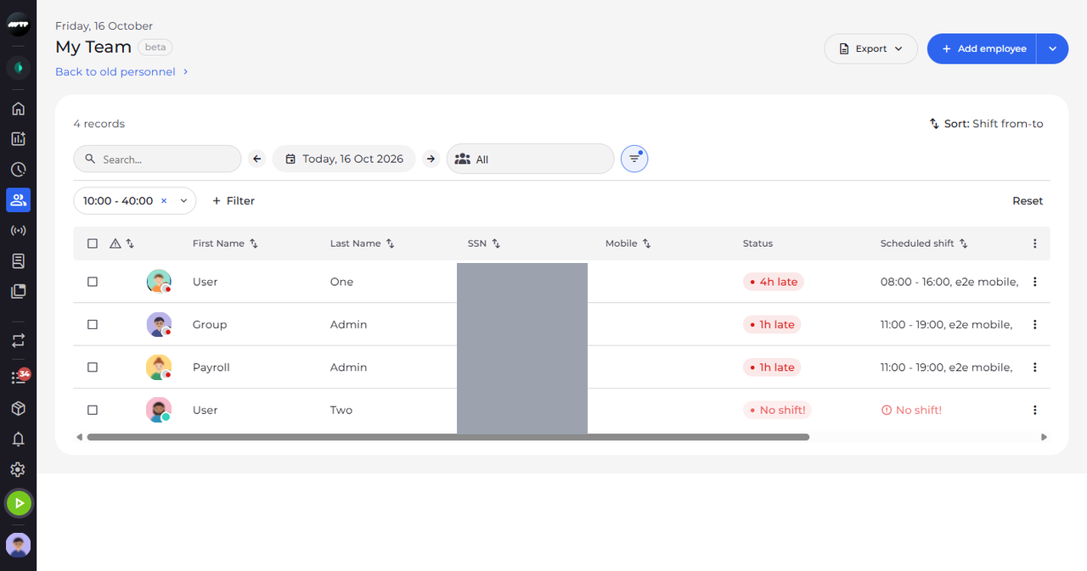Open the Export dropdown
This screenshot has width=1087, height=571.
(870, 48)
